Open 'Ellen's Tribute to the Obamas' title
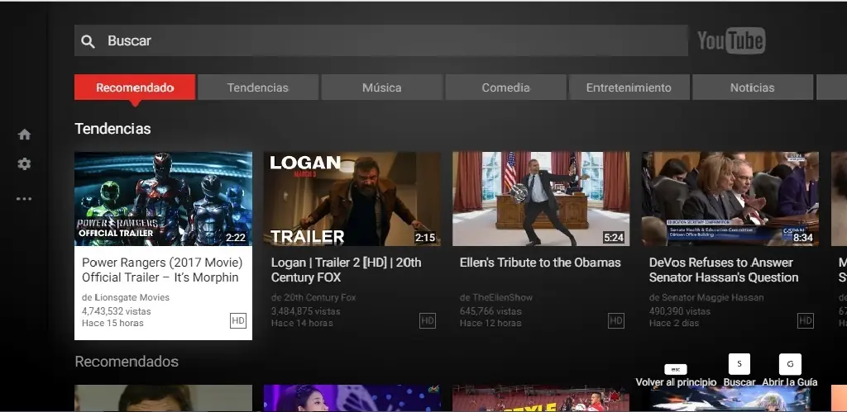The image size is (847, 412). click(x=540, y=263)
